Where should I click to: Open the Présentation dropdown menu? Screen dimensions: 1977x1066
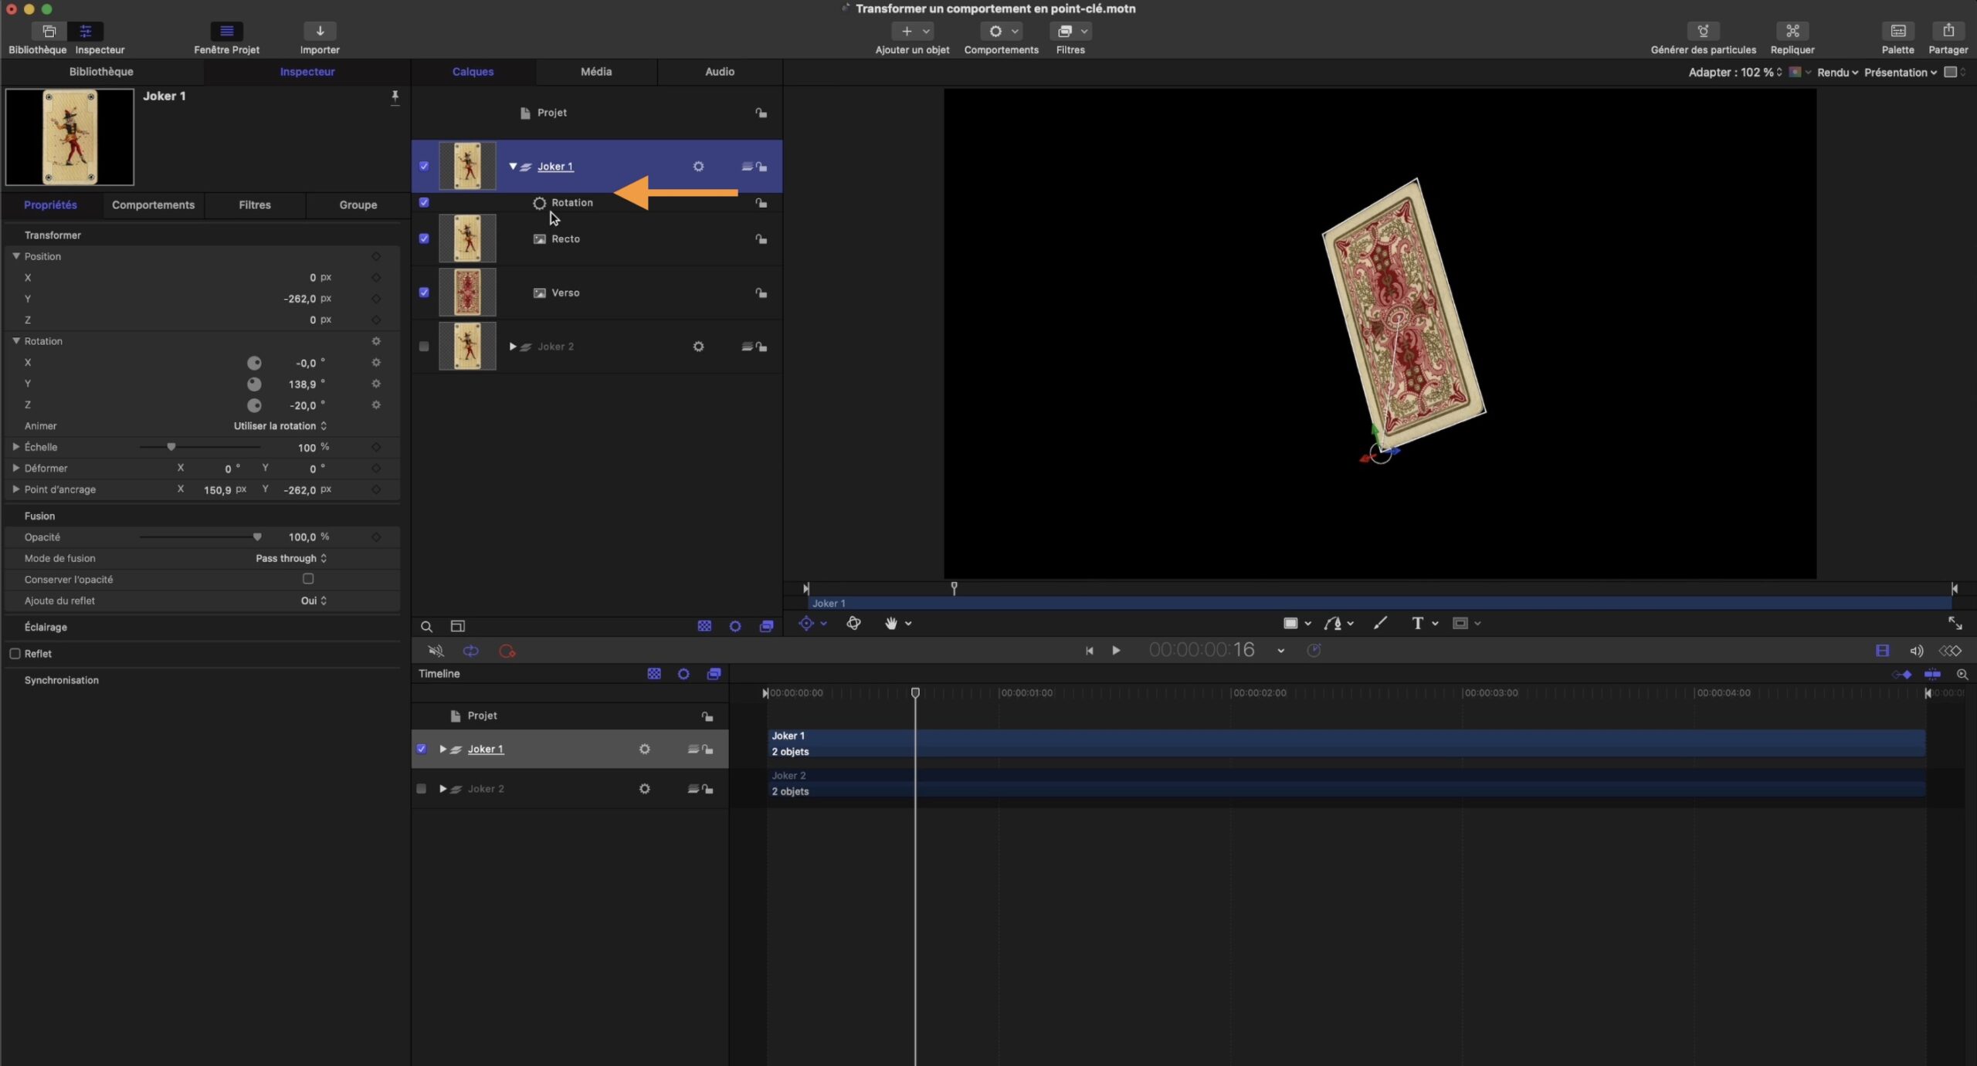pyautogui.click(x=1901, y=73)
